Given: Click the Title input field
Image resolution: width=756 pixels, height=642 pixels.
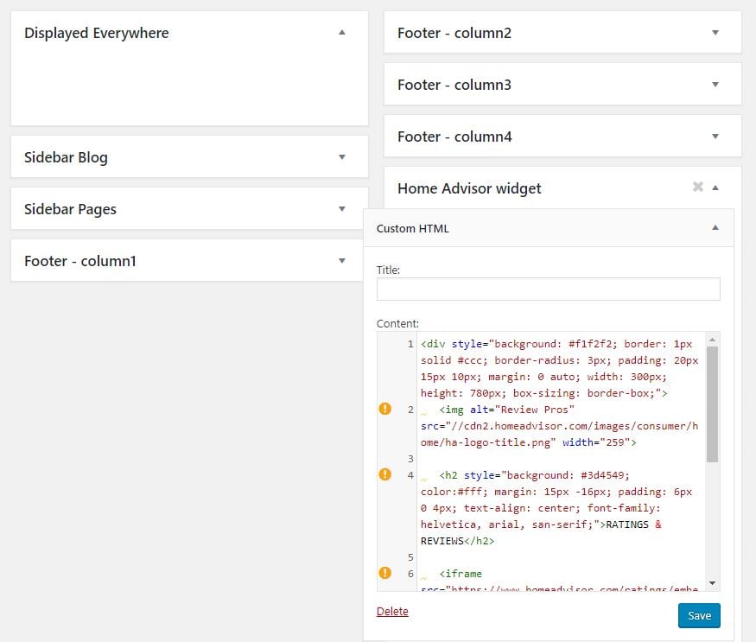Looking at the screenshot, I should [x=548, y=289].
